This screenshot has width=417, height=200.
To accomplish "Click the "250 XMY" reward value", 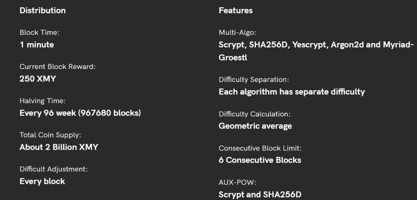I will [x=38, y=79].
